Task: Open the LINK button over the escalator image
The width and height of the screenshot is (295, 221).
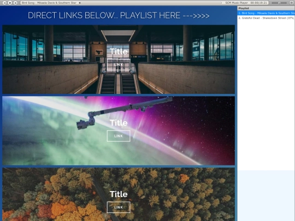Action: tap(119, 64)
